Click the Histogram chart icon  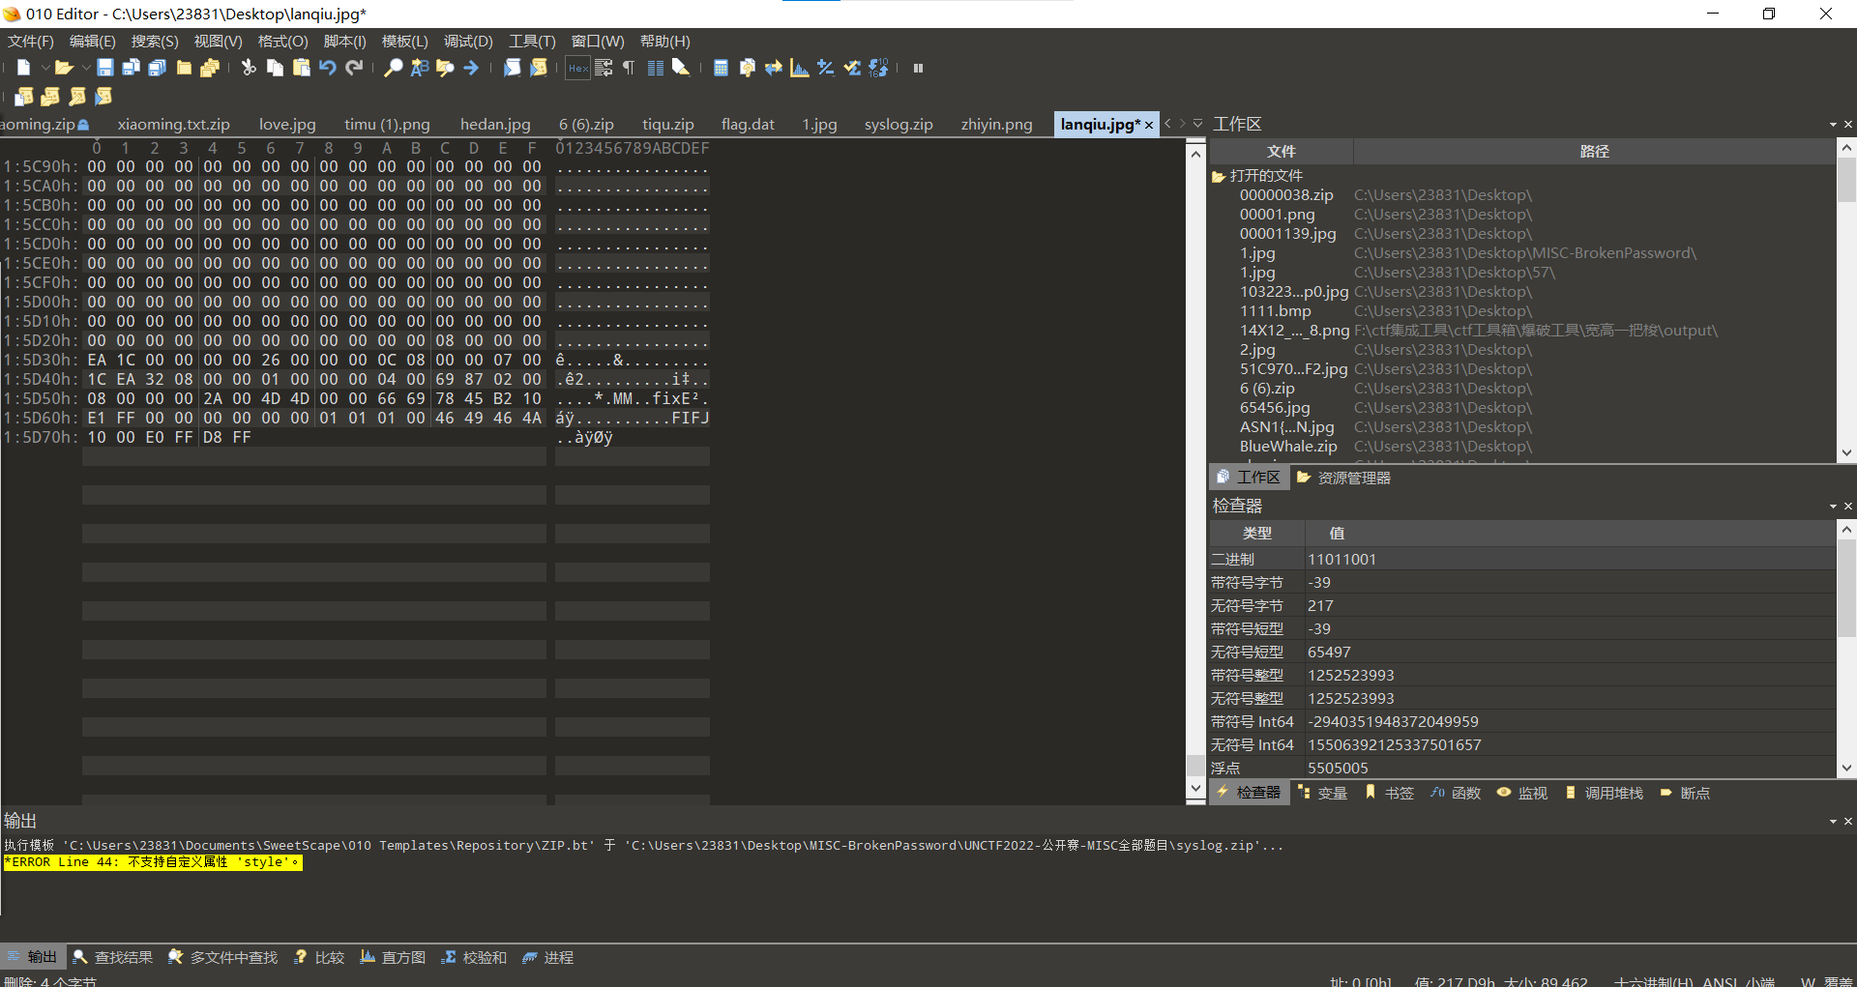click(799, 68)
